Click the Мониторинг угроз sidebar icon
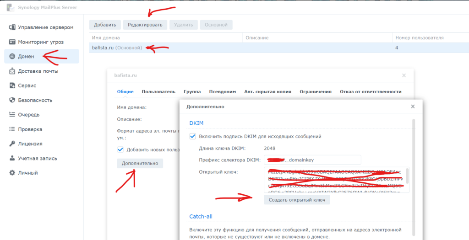 [x=12, y=42]
